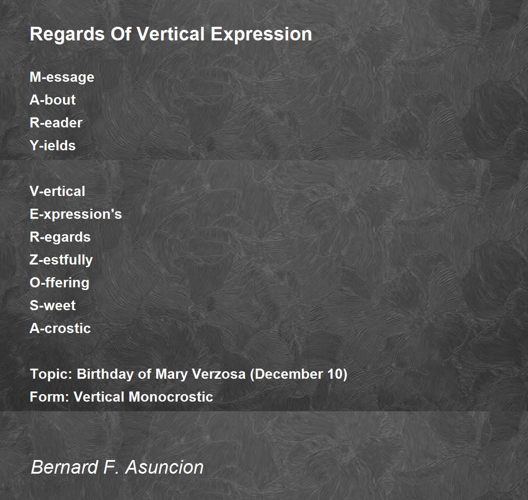Image resolution: width=528 pixels, height=500 pixels.
Task: Click the line E-xpression's
Action: [x=76, y=214]
